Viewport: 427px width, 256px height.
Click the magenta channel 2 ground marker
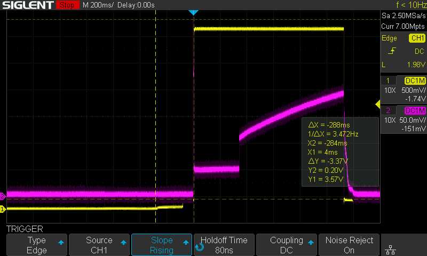tap(2, 195)
